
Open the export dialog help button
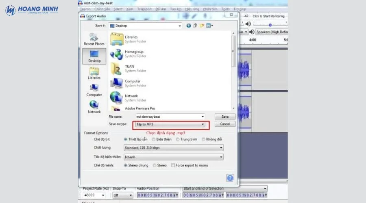(230, 178)
